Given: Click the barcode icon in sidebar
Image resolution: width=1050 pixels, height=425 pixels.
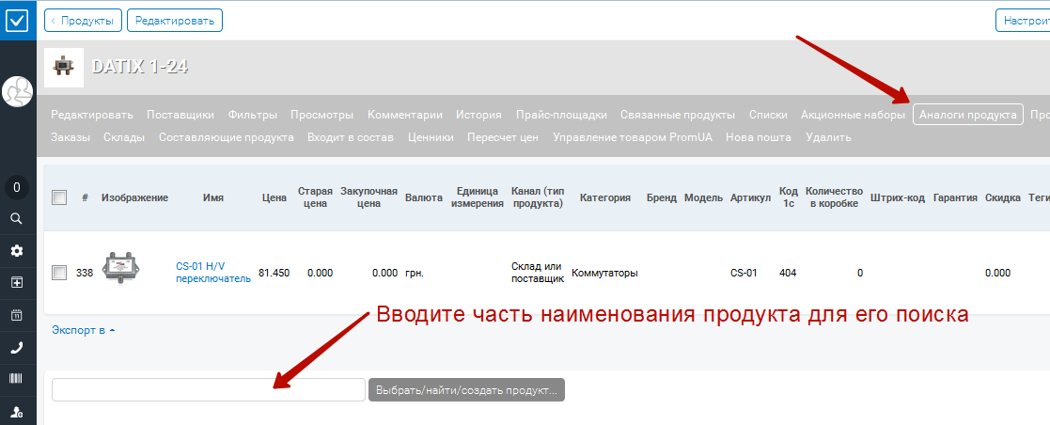Looking at the screenshot, I should pos(18,380).
